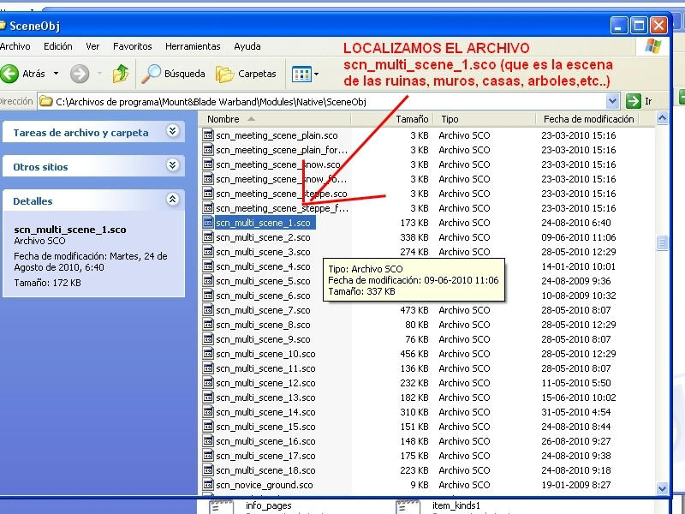The width and height of the screenshot is (685, 514).
Task: Open the Favoritos menu
Action: (132, 46)
